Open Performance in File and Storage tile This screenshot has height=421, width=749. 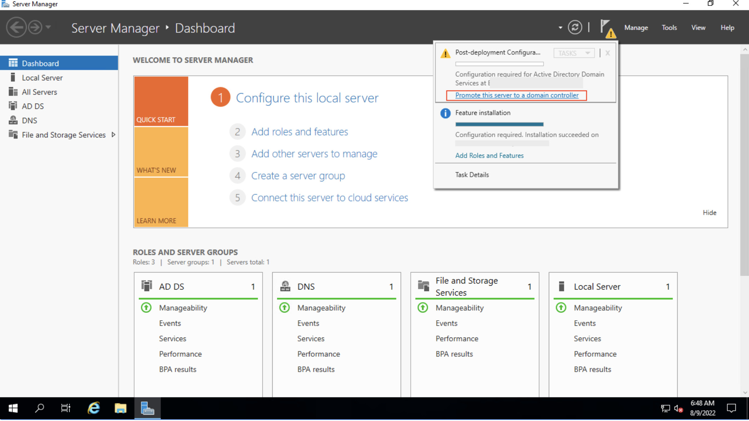pos(457,339)
